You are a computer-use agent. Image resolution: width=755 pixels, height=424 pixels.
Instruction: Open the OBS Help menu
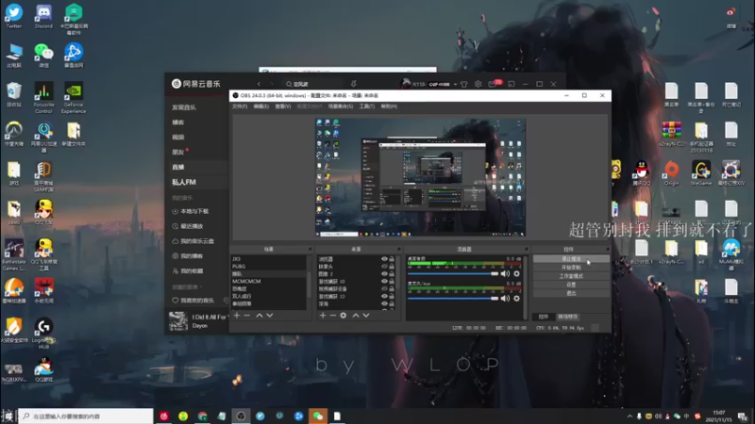coord(389,106)
